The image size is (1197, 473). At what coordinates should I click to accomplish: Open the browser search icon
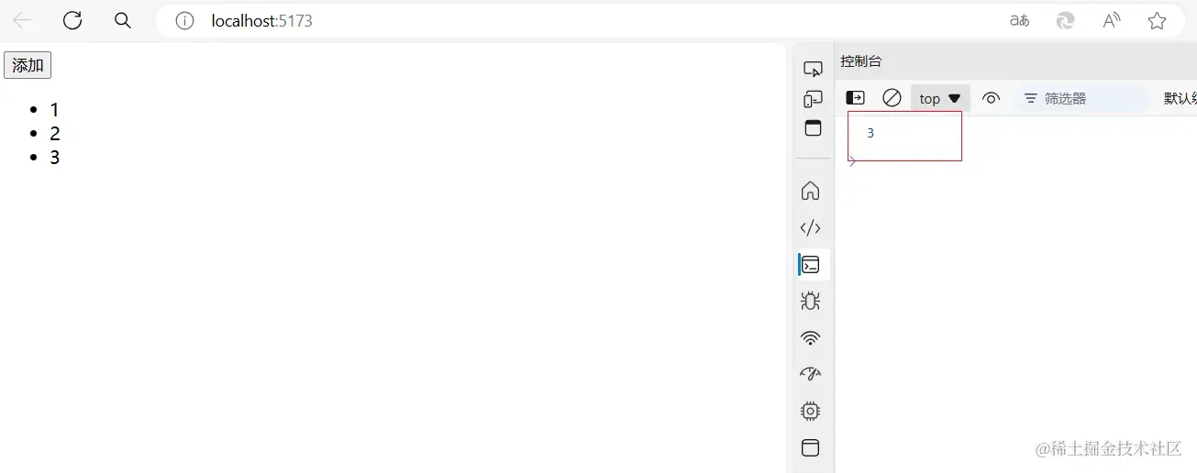click(122, 20)
